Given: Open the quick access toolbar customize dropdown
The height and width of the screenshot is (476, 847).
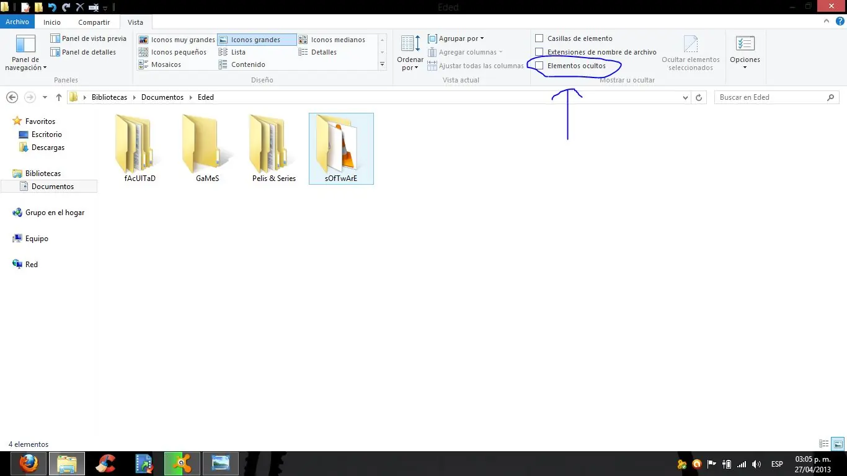Looking at the screenshot, I should 105,8.
